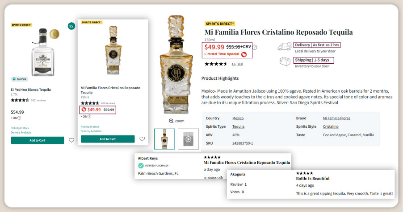Click the 95 rating badge
Image resolution: width=403 pixels, height=212 pixels.
point(71,26)
